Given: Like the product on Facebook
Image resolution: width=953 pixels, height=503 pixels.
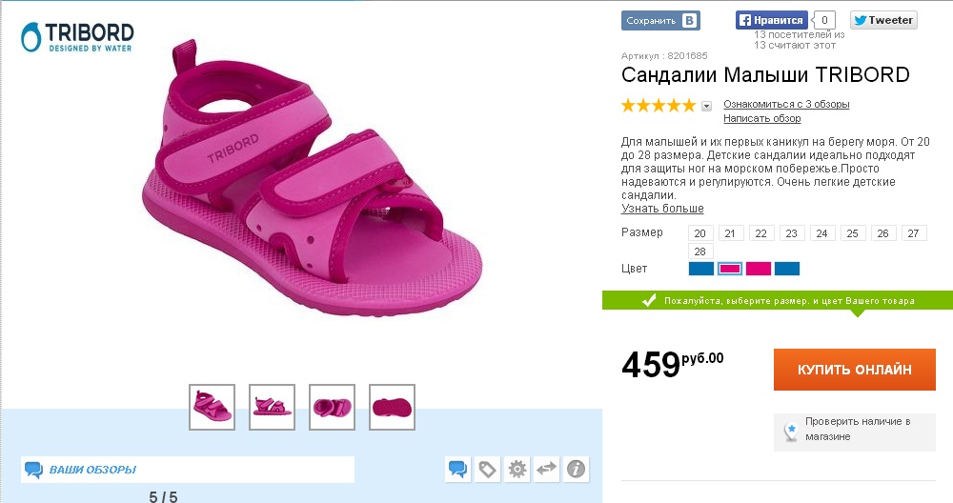Looking at the screenshot, I should coord(772,20).
